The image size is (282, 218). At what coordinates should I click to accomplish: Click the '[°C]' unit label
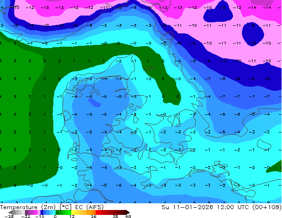[65, 207]
